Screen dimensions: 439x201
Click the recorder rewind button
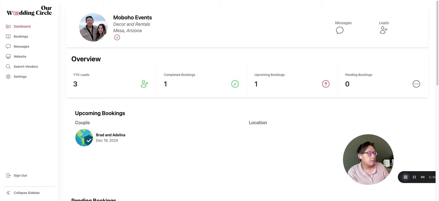coord(422,177)
